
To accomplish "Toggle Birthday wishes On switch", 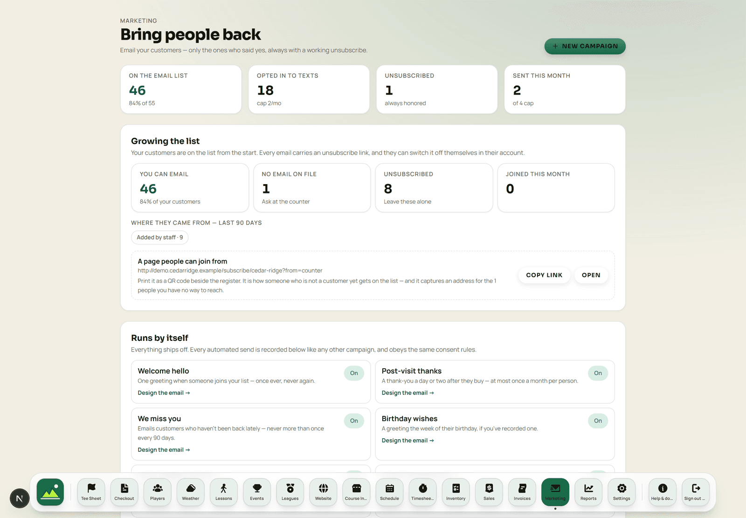I will click(598, 421).
